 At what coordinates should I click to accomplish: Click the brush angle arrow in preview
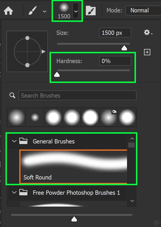click(43, 52)
